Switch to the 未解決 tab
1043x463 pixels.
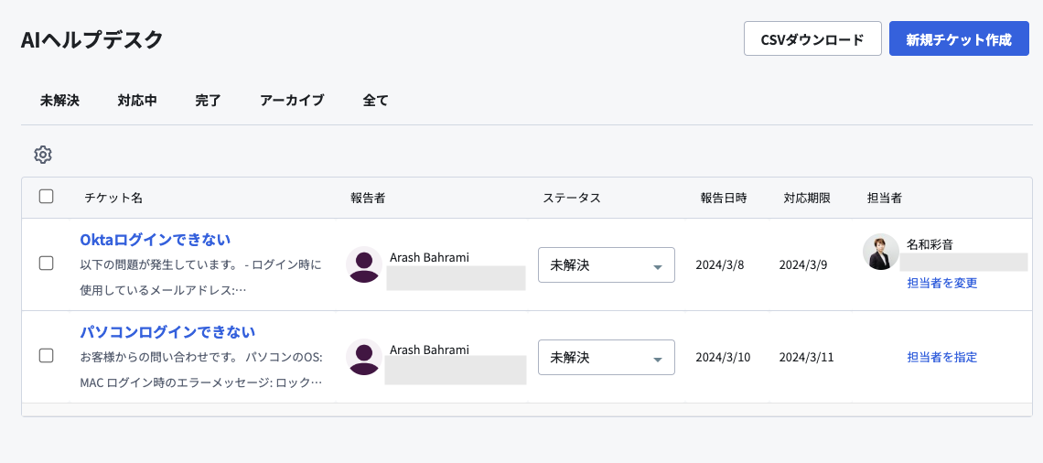[59, 101]
